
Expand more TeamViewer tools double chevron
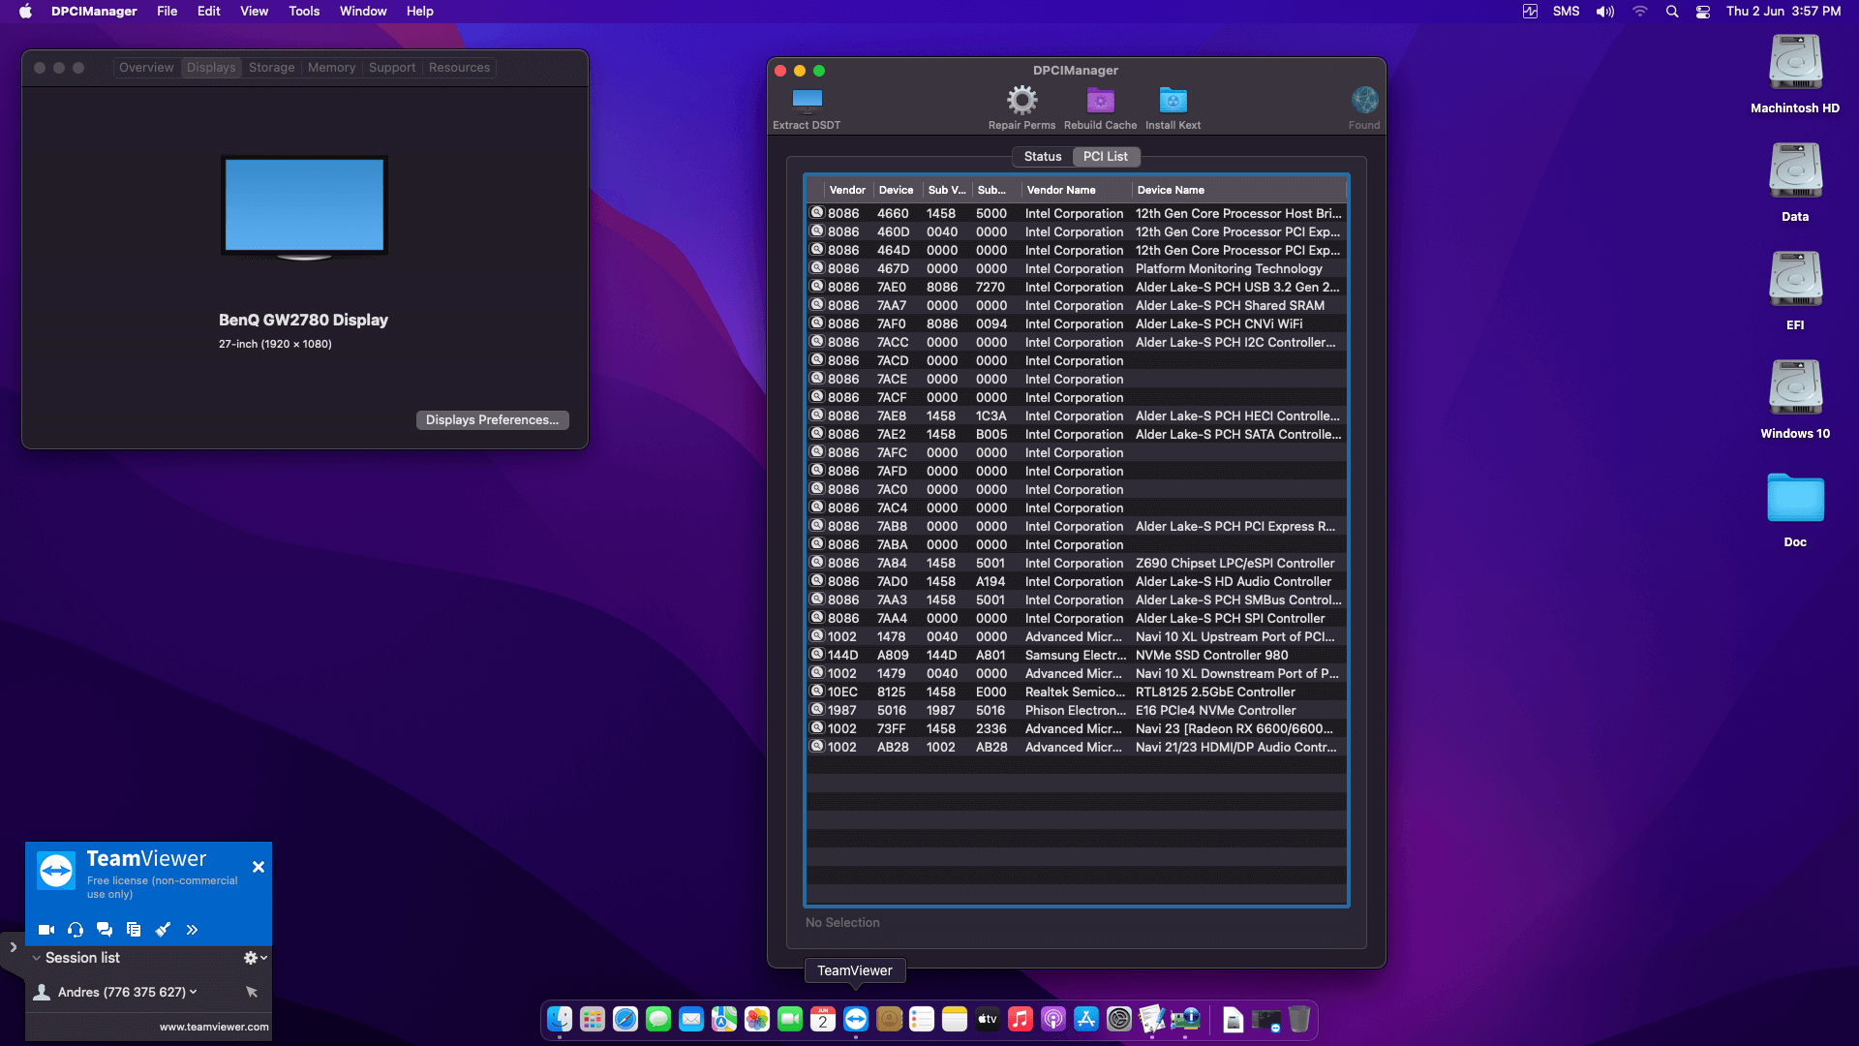[x=192, y=930]
